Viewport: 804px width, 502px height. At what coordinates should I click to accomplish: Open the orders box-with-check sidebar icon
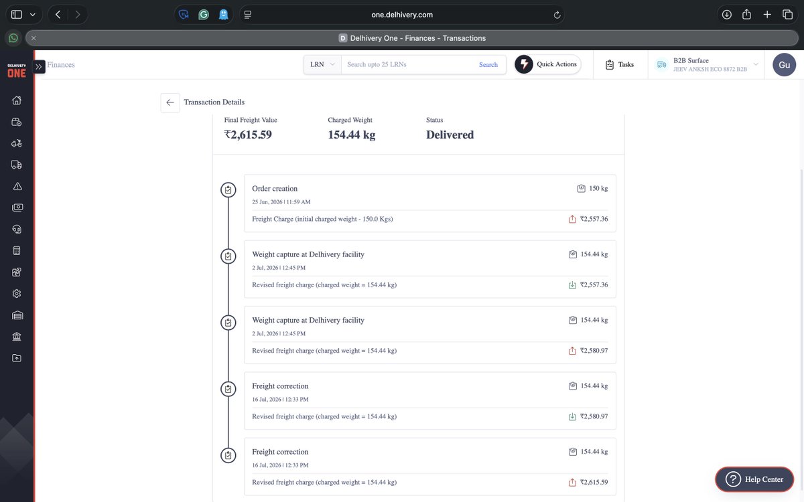pos(17,122)
